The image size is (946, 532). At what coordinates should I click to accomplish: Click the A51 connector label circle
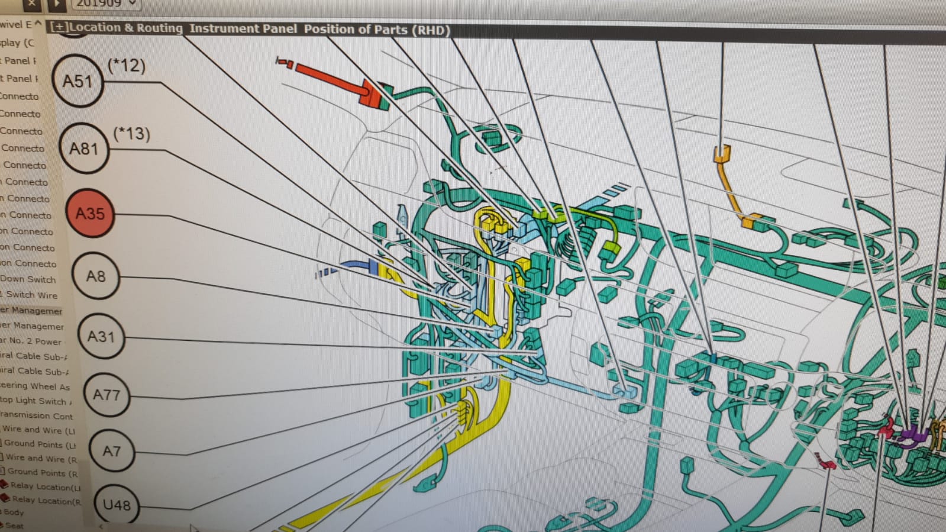click(x=78, y=81)
